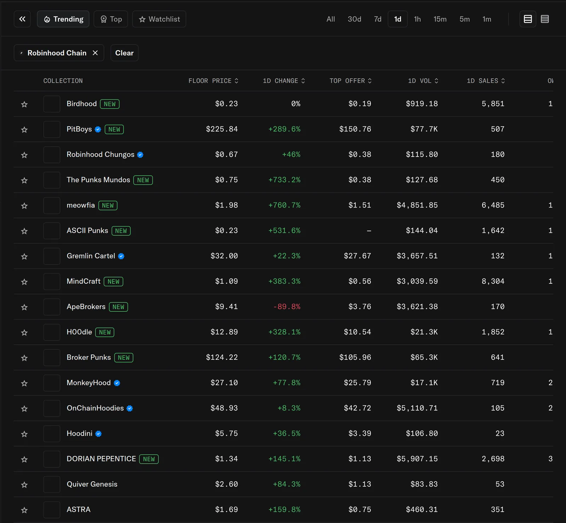Screen dimensions: 566x523
Task: Star ApeBrokers to add to watchlist
Action: 24,307
